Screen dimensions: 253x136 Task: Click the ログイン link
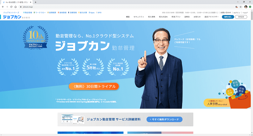[x=237, y=13]
